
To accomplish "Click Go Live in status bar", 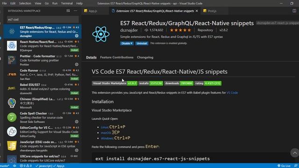I will click(x=284, y=166).
